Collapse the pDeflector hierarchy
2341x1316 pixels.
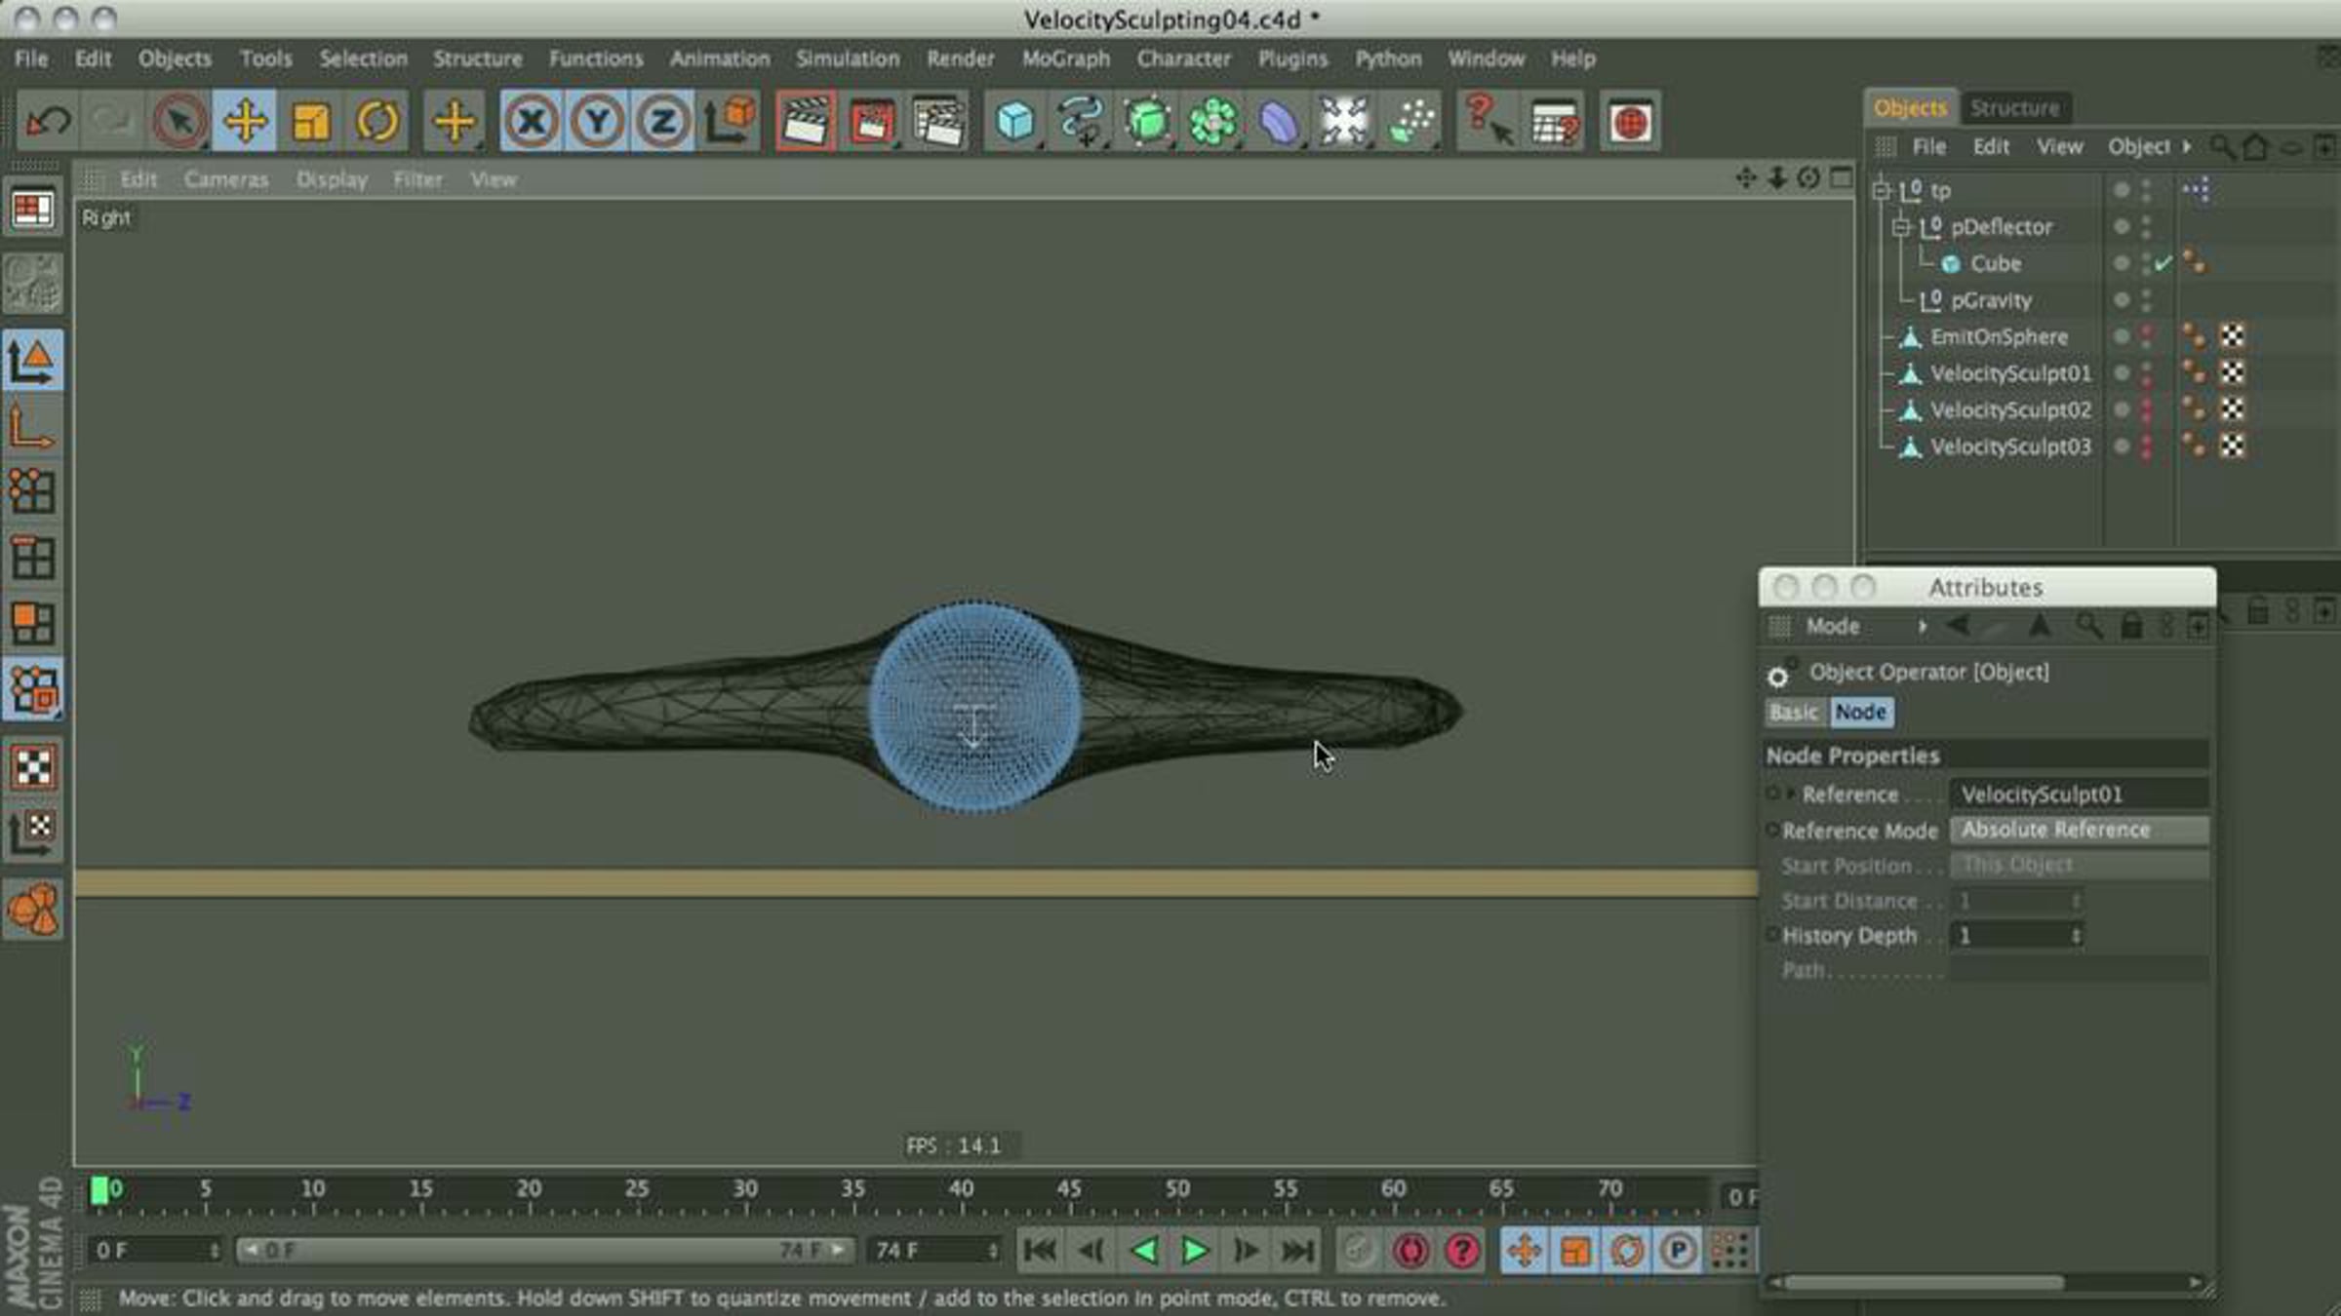click(1901, 227)
